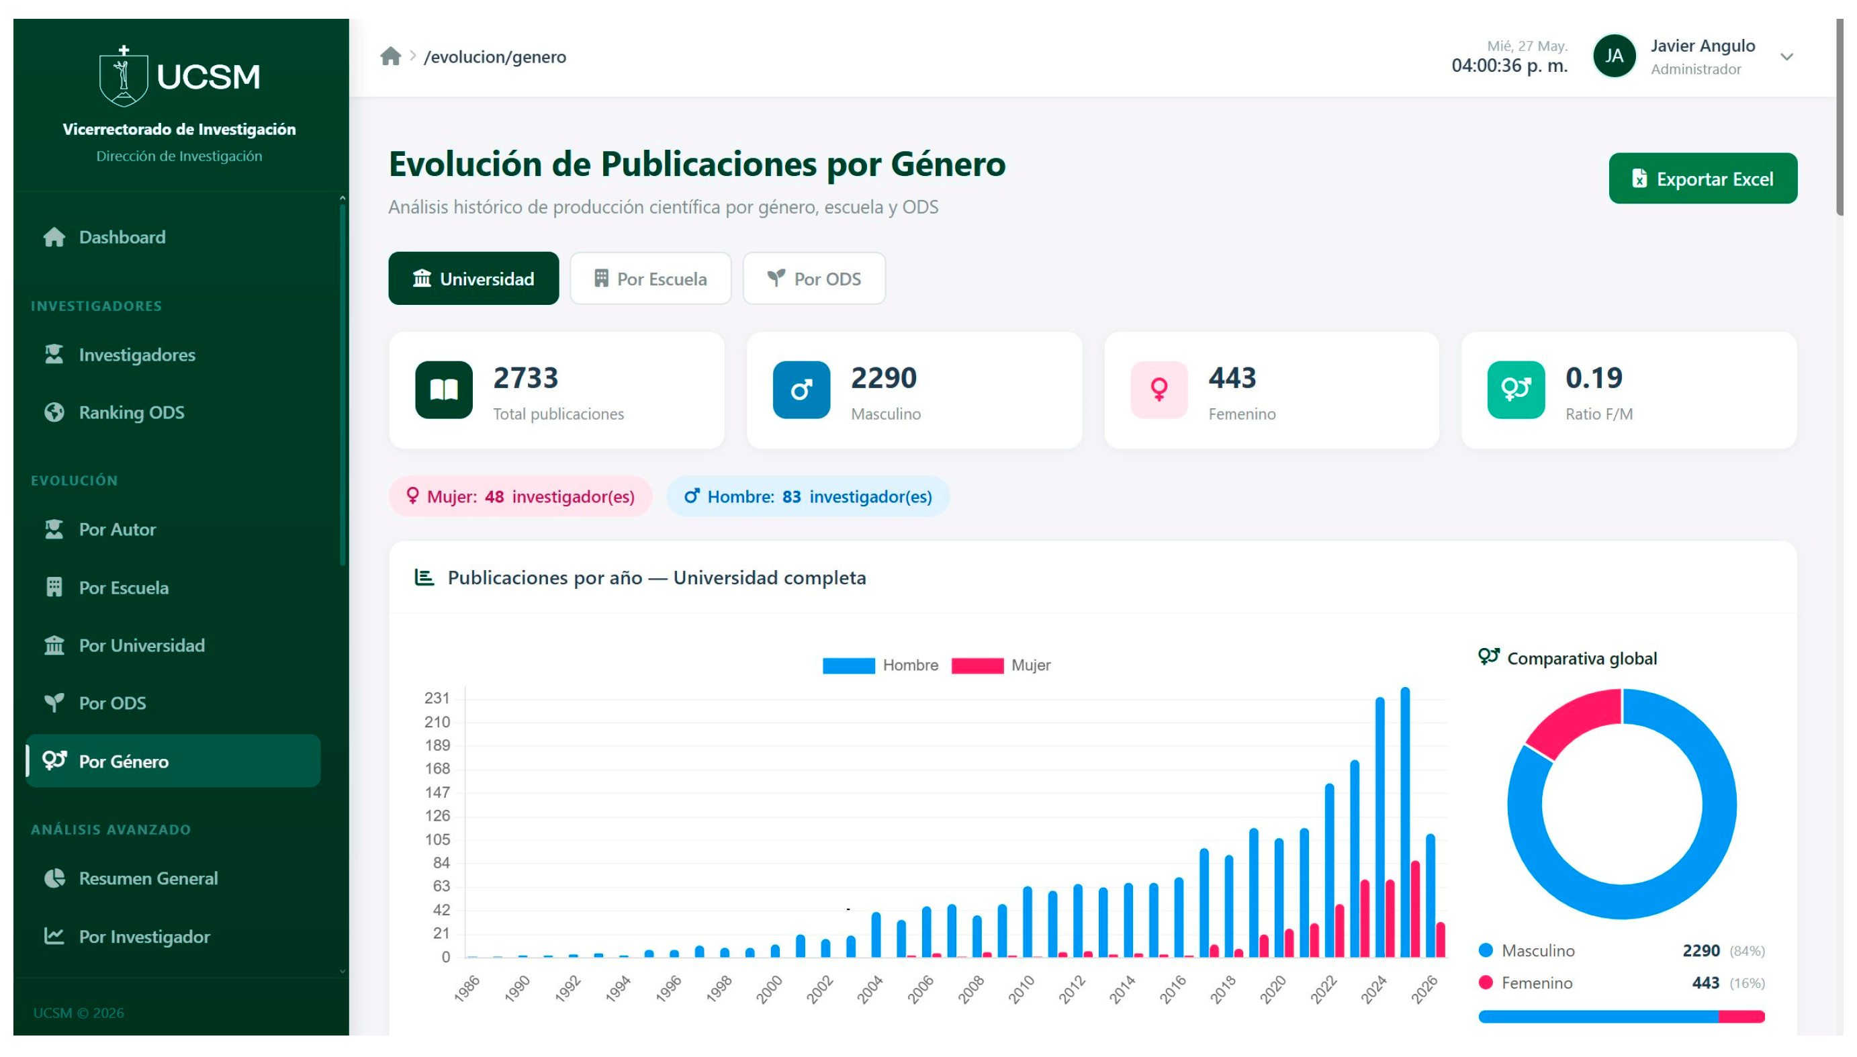Click the home breadcrumb icon
Image resolution: width=1857 pixels, height=1057 pixels.
[x=391, y=56]
